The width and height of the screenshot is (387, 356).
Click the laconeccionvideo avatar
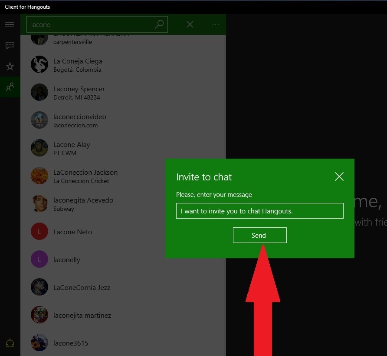(39, 120)
